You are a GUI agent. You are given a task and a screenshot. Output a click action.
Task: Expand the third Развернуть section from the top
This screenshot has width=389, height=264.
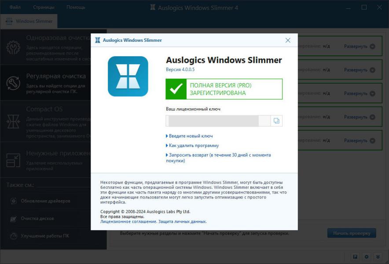click(x=360, y=94)
